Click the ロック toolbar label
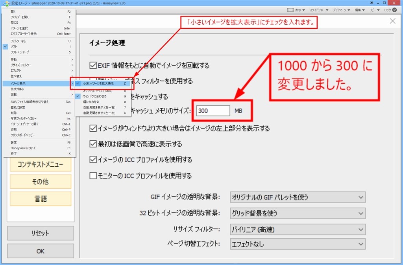This screenshot has height=265, width=403. 387,10
